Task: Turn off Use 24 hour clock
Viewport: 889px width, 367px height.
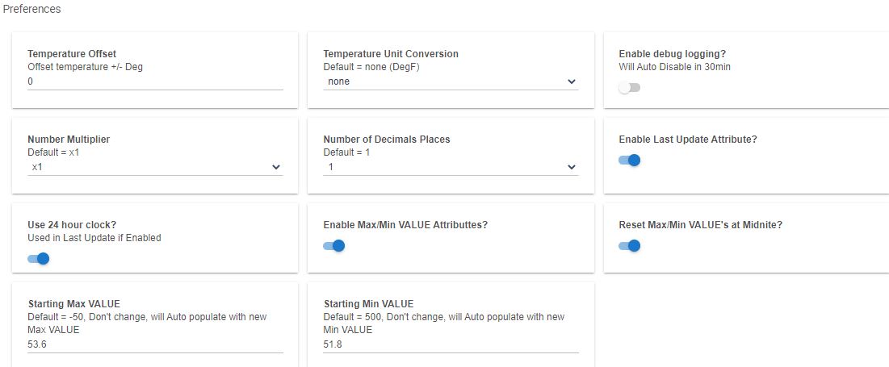Action: click(38, 258)
